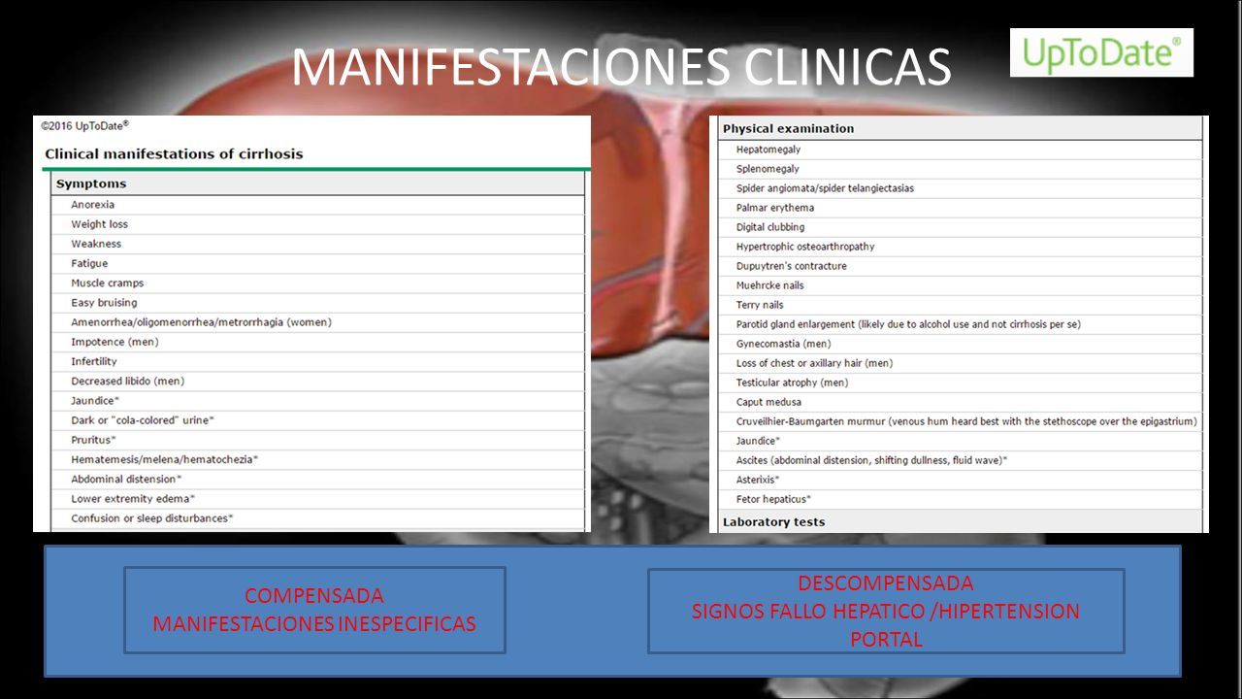Select the Terry nails row
The image size is (1242, 699).
[x=961, y=305]
